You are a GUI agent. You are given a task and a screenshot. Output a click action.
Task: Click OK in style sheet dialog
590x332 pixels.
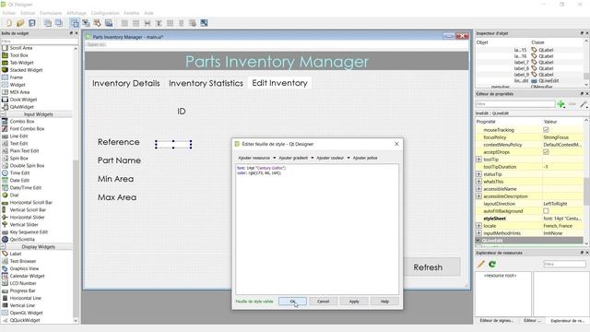[293, 302]
